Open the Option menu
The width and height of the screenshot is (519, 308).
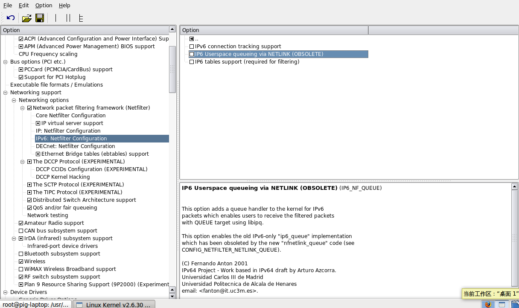44,6
